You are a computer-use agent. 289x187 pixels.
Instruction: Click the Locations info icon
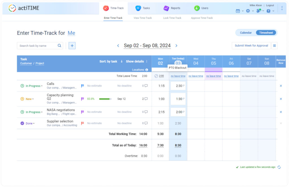147,70
